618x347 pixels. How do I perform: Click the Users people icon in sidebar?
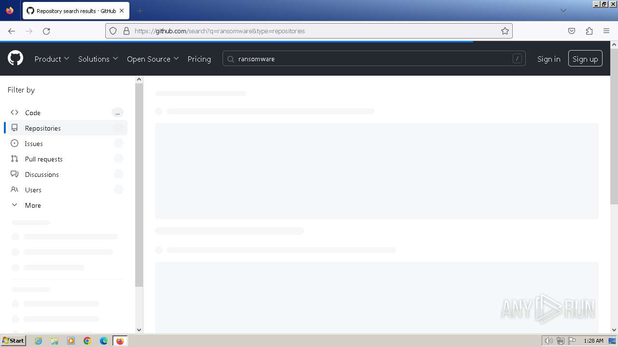tap(14, 189)
